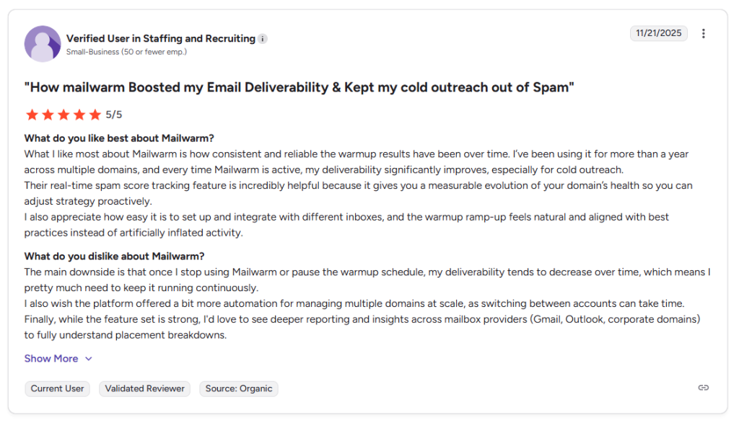Select the first star in the rating

pyautogui.click(x=32, y=114)
